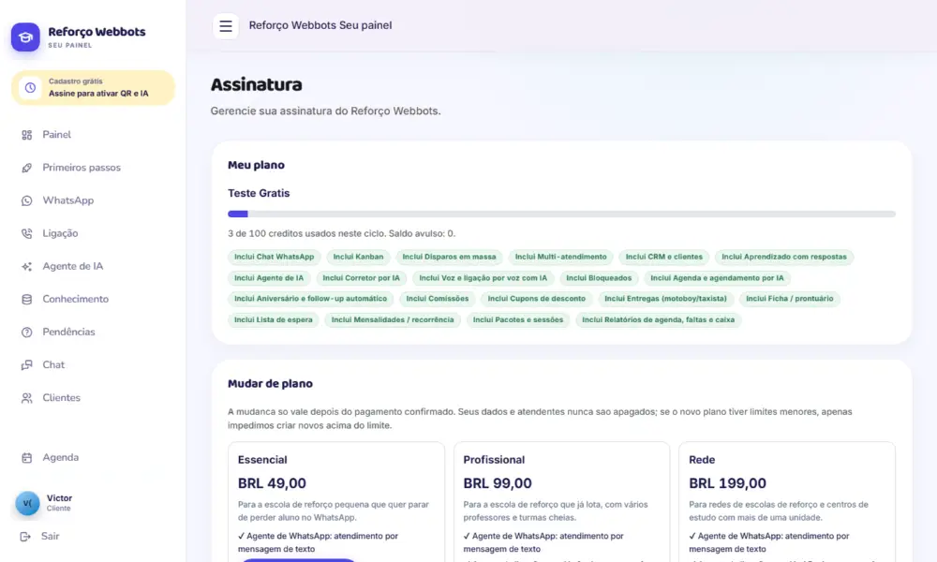
Task: Click 'Inclui Entregas (motoboy/taxista)' tag
Action: coord(665,299)
